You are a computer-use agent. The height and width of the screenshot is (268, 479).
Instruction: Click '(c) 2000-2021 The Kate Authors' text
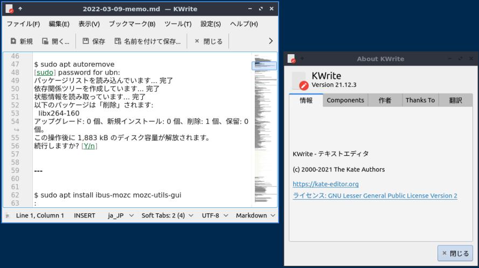click(x=339, y=169)
